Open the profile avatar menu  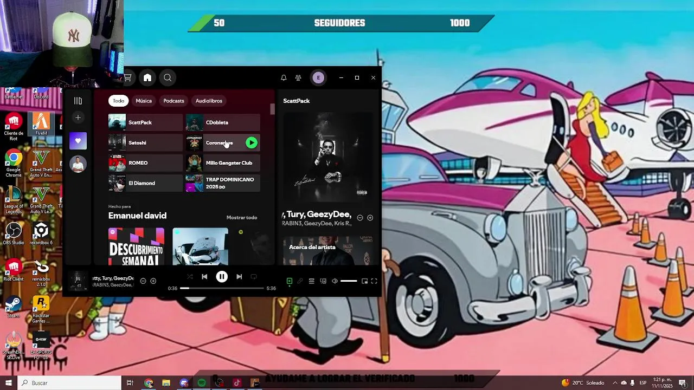coord(318,77)
